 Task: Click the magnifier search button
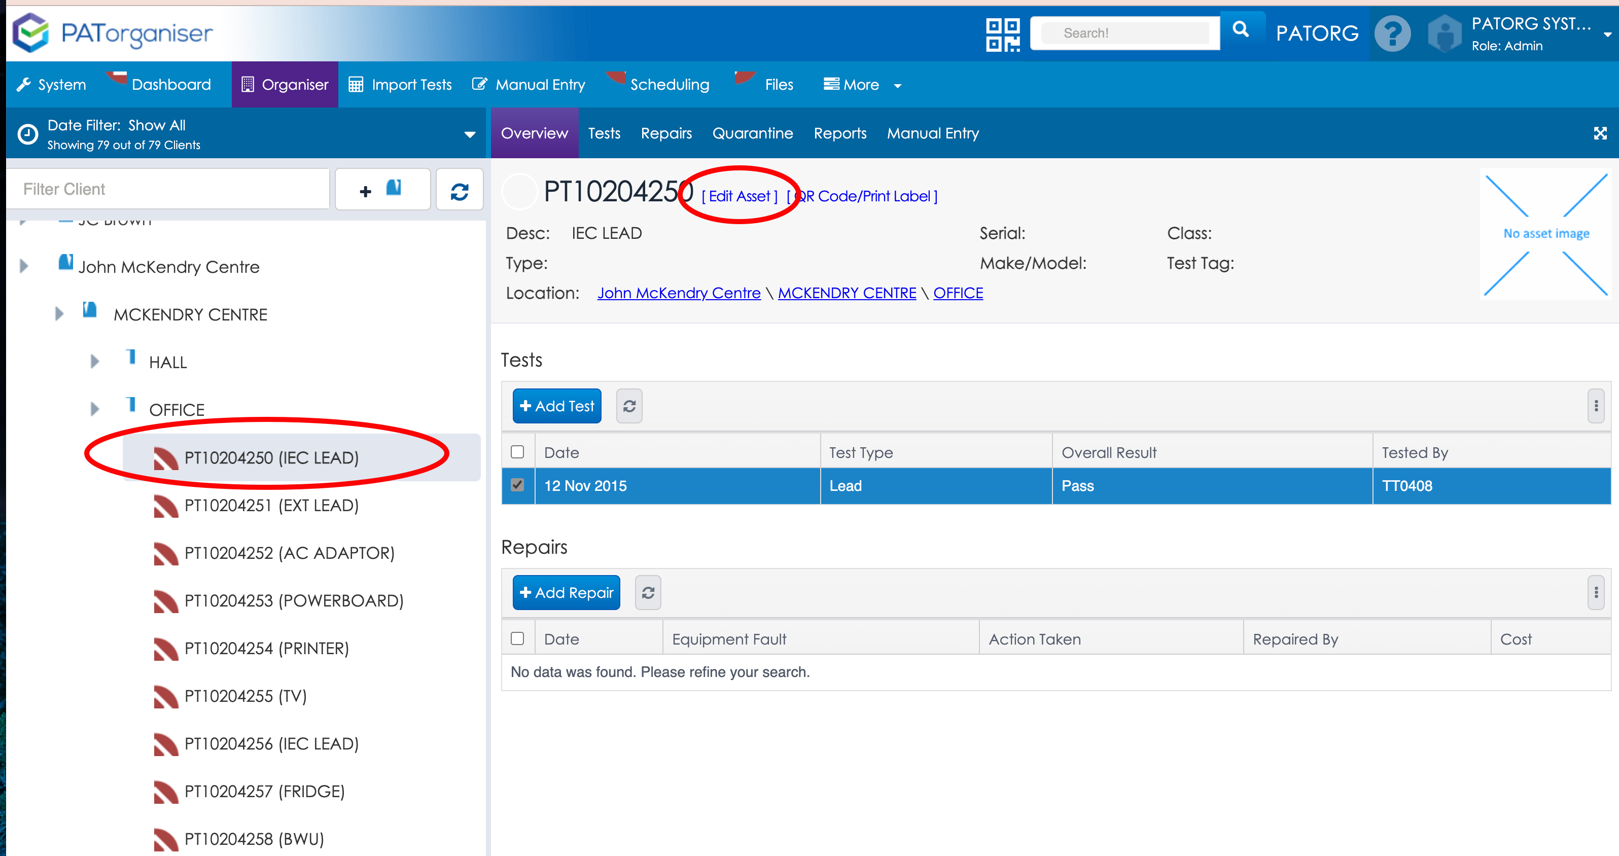pyautogui.click(x=1240, y=30)
